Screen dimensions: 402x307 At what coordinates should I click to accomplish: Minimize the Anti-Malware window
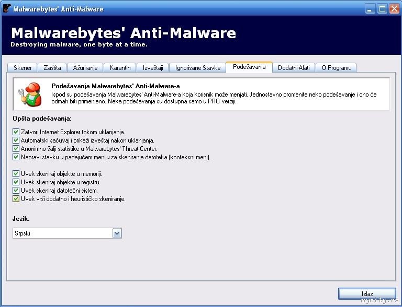(370, 9)
